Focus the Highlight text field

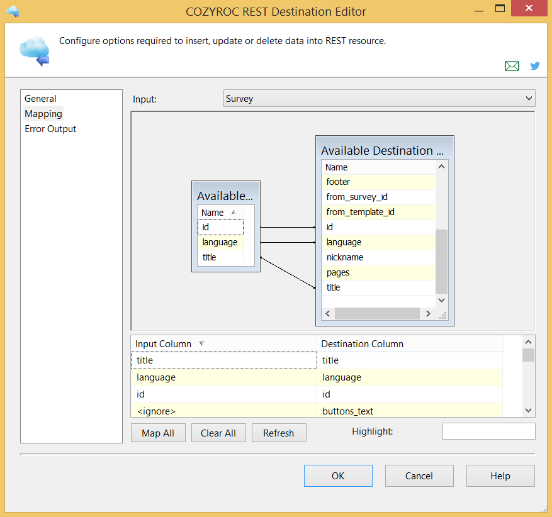488,431
